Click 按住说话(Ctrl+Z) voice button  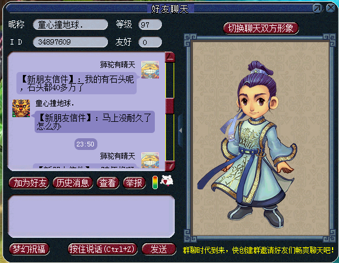102,249
